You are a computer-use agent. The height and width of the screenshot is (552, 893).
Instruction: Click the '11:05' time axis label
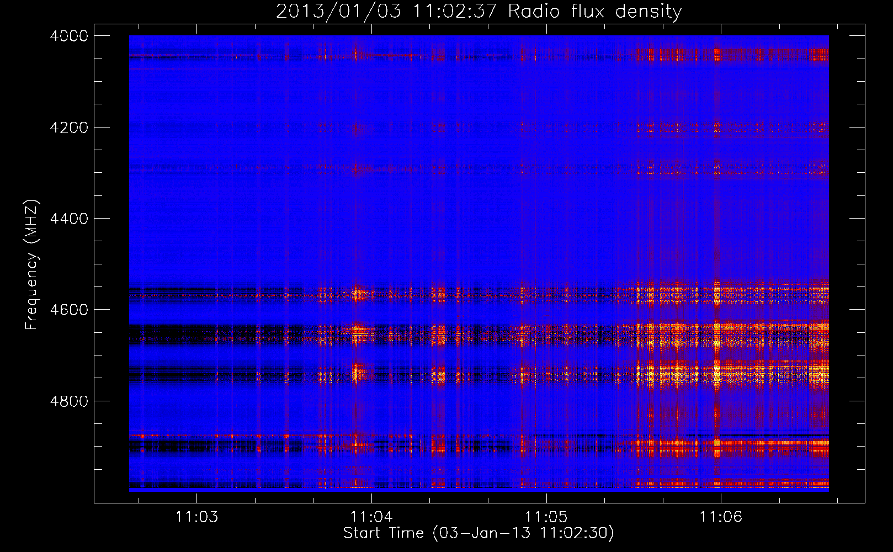click(x=546, y=517)
